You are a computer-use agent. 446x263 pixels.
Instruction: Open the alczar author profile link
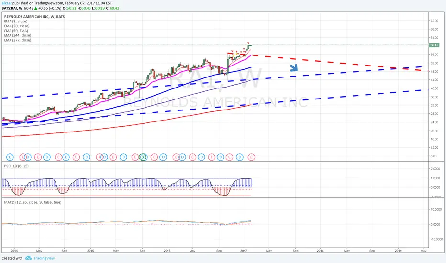[x=7, y=3]
